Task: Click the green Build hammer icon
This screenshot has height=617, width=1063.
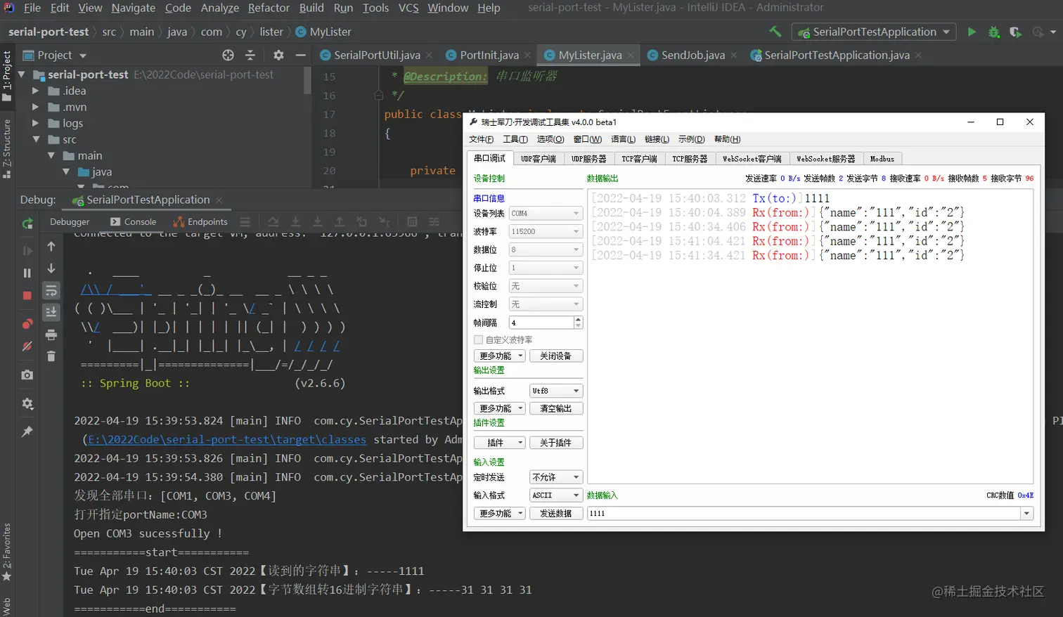Action: coord(775,32)
